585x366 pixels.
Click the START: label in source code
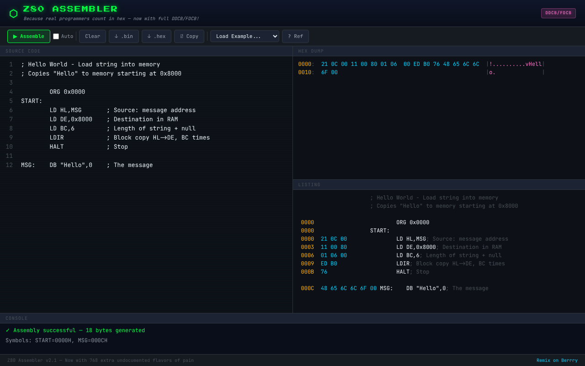click(x=32, y=101)
